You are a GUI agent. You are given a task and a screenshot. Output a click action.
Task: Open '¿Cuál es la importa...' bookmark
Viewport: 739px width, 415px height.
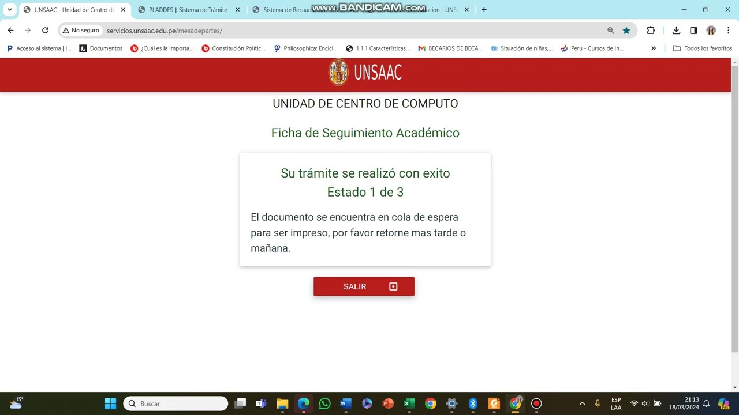click(x=162, y=48)
